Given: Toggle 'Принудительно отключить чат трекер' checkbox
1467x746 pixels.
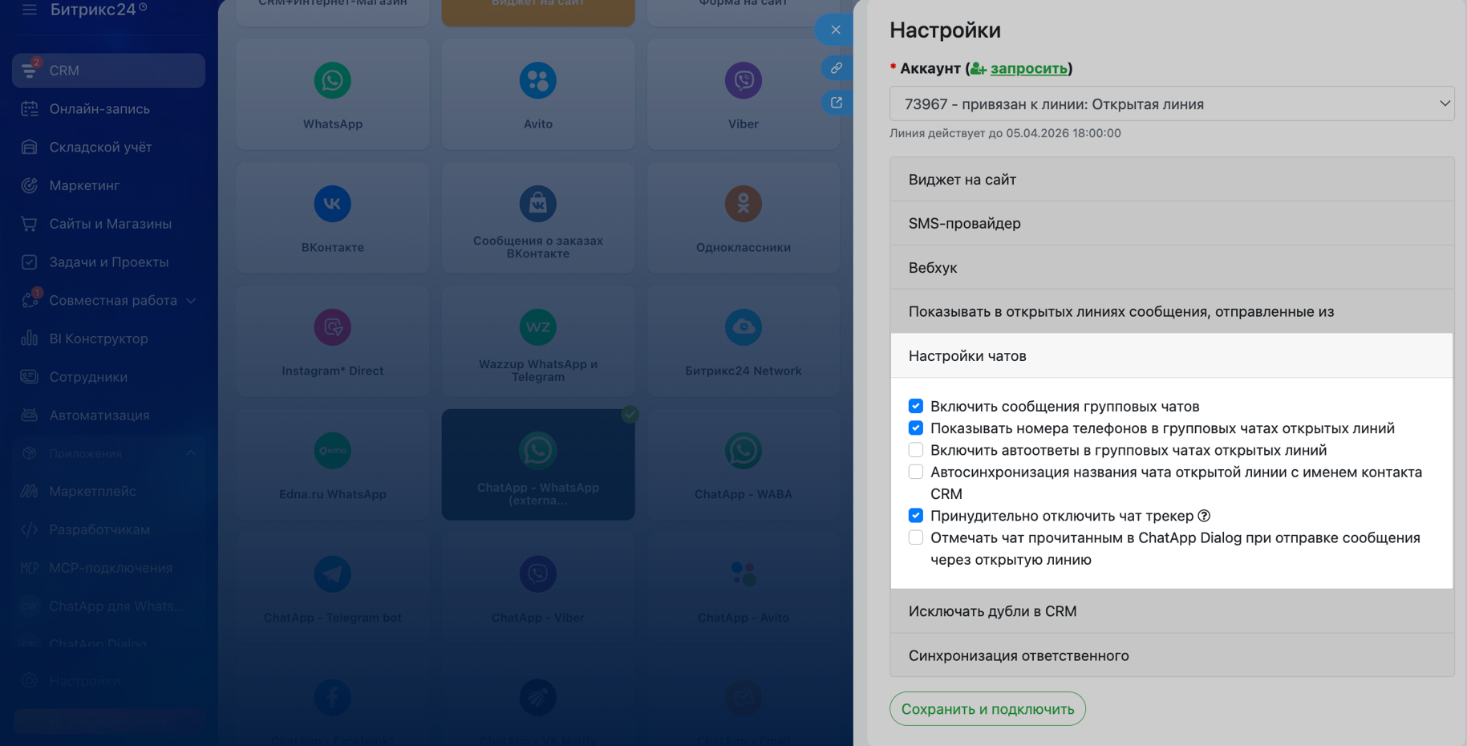Looking at the screenshot, I should (915, 516).
